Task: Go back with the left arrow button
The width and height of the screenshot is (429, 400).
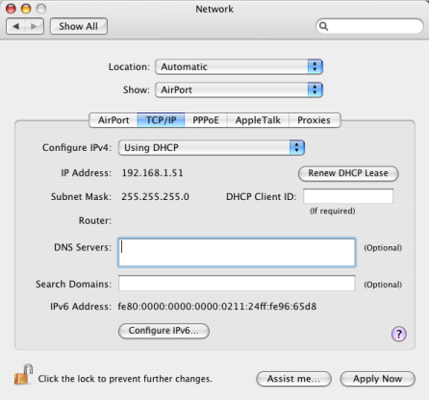Action: (15, 26)
